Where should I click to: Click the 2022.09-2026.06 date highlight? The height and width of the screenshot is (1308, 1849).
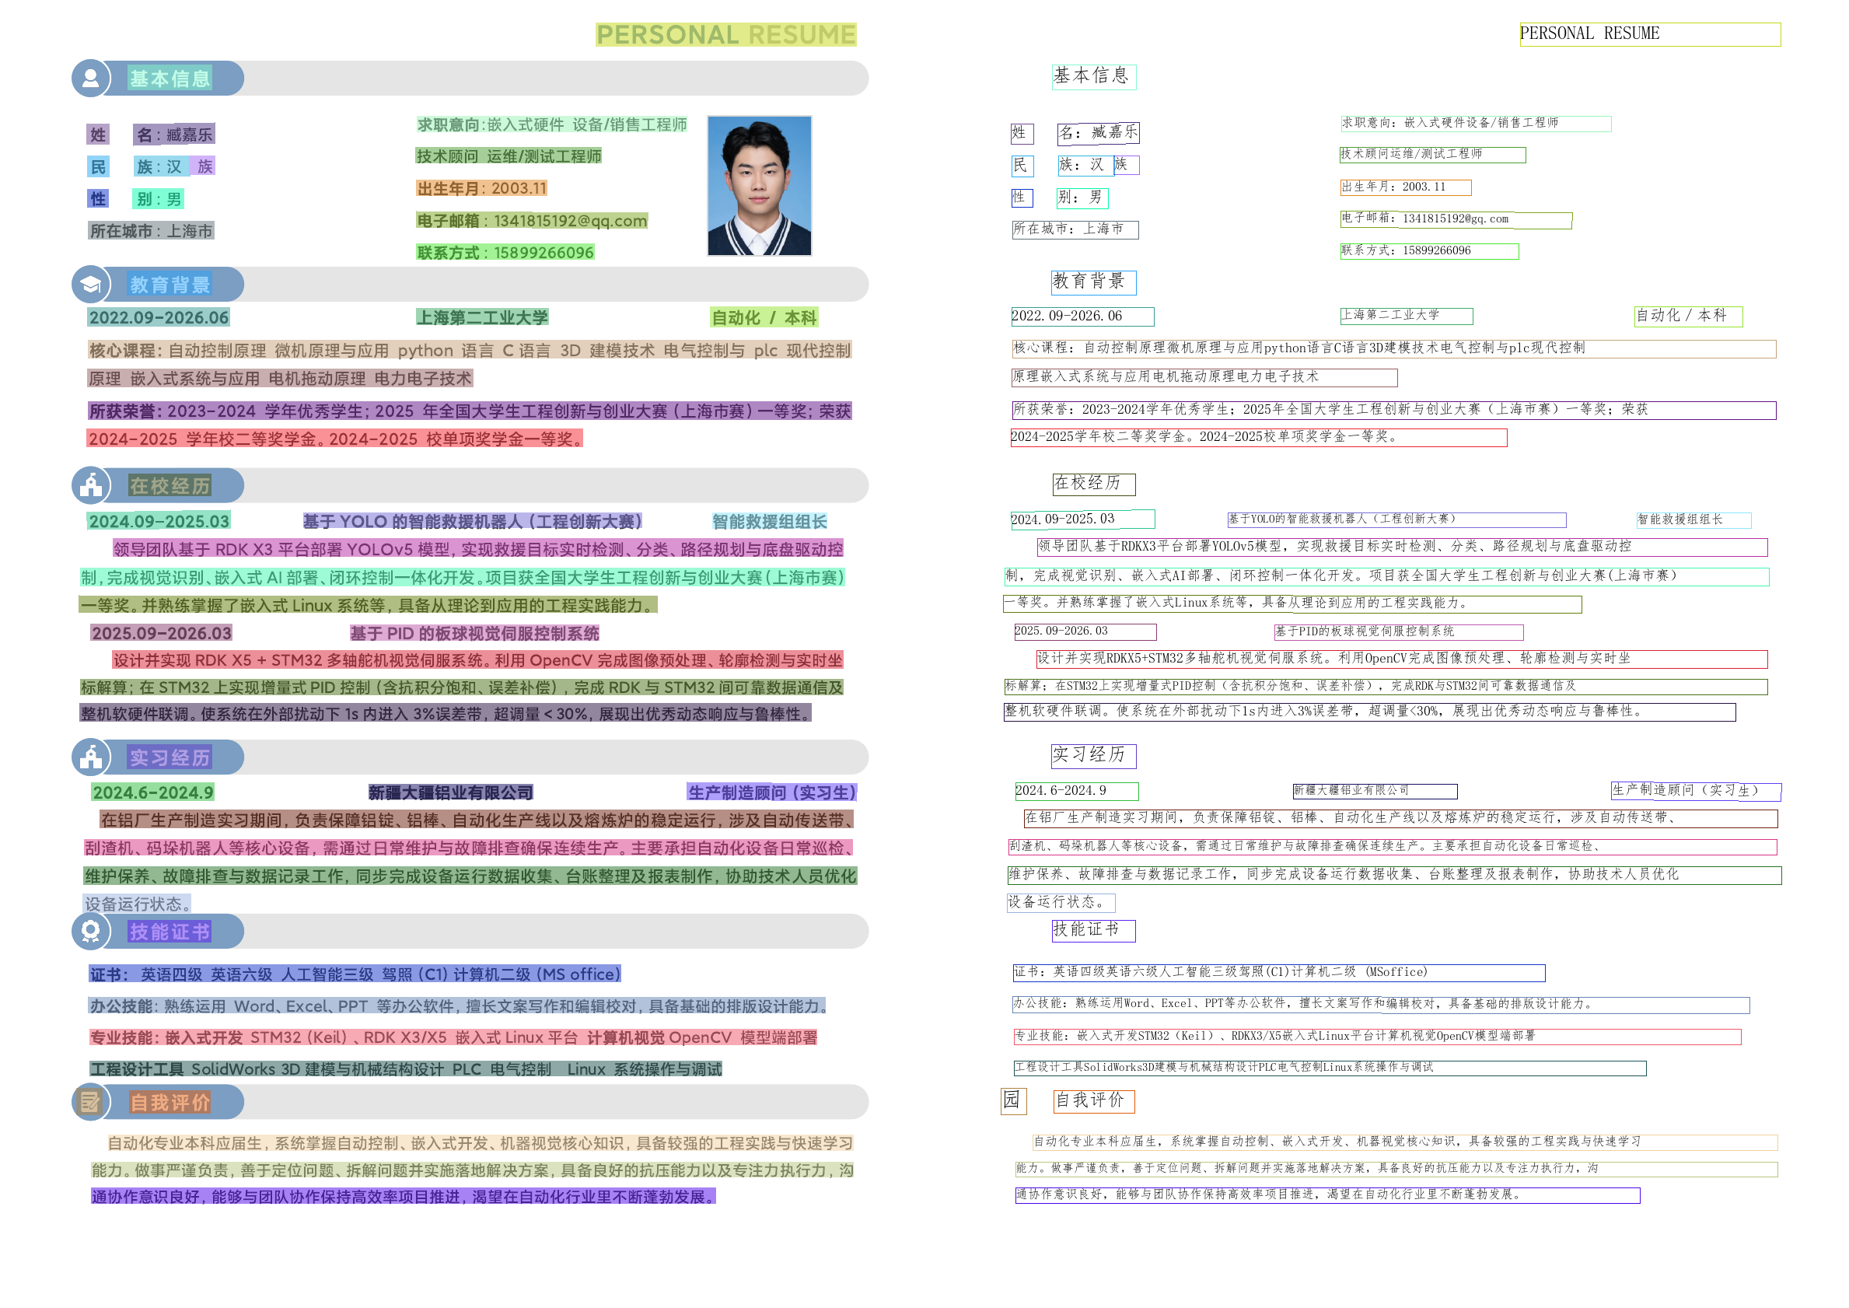pos(159,317)
